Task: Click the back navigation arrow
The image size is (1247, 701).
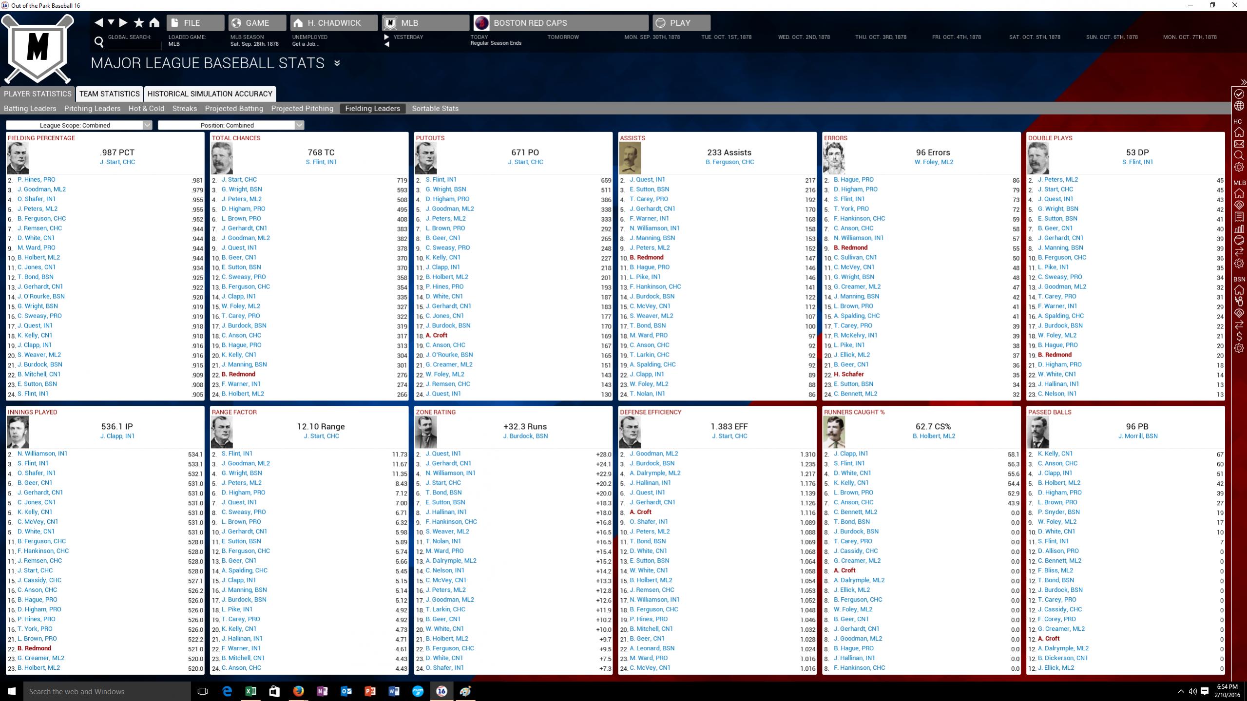Action: tap(98, 22)
